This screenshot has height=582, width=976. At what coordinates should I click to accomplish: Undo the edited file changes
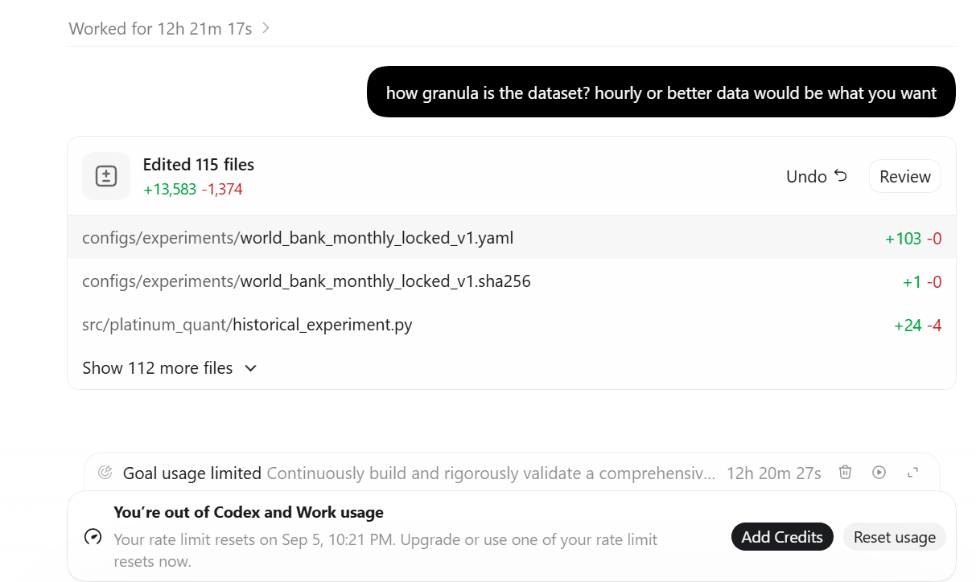tap(817, 176)
